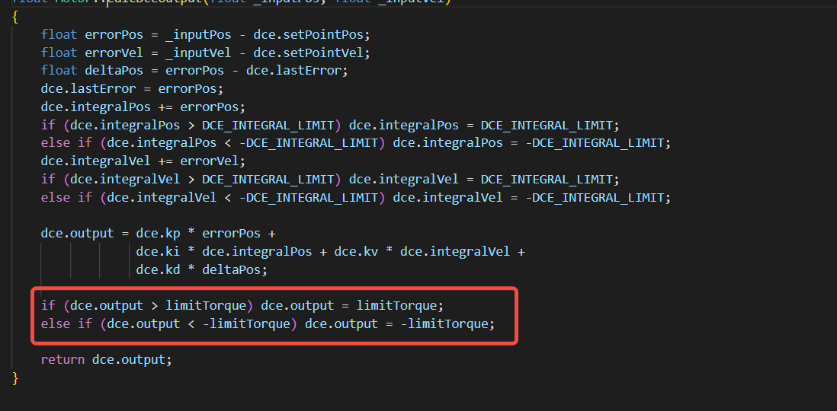Click the 'dce.integralPos += errorPos;' line
Viewport: 837px width, 411px height.
[143, 107]
